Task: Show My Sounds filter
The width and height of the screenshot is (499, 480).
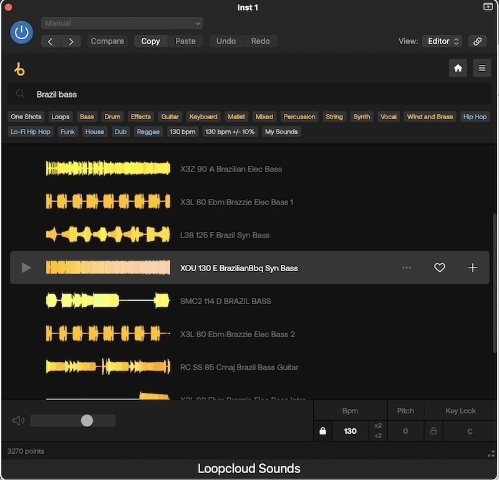Action: (x=281, y=132)
